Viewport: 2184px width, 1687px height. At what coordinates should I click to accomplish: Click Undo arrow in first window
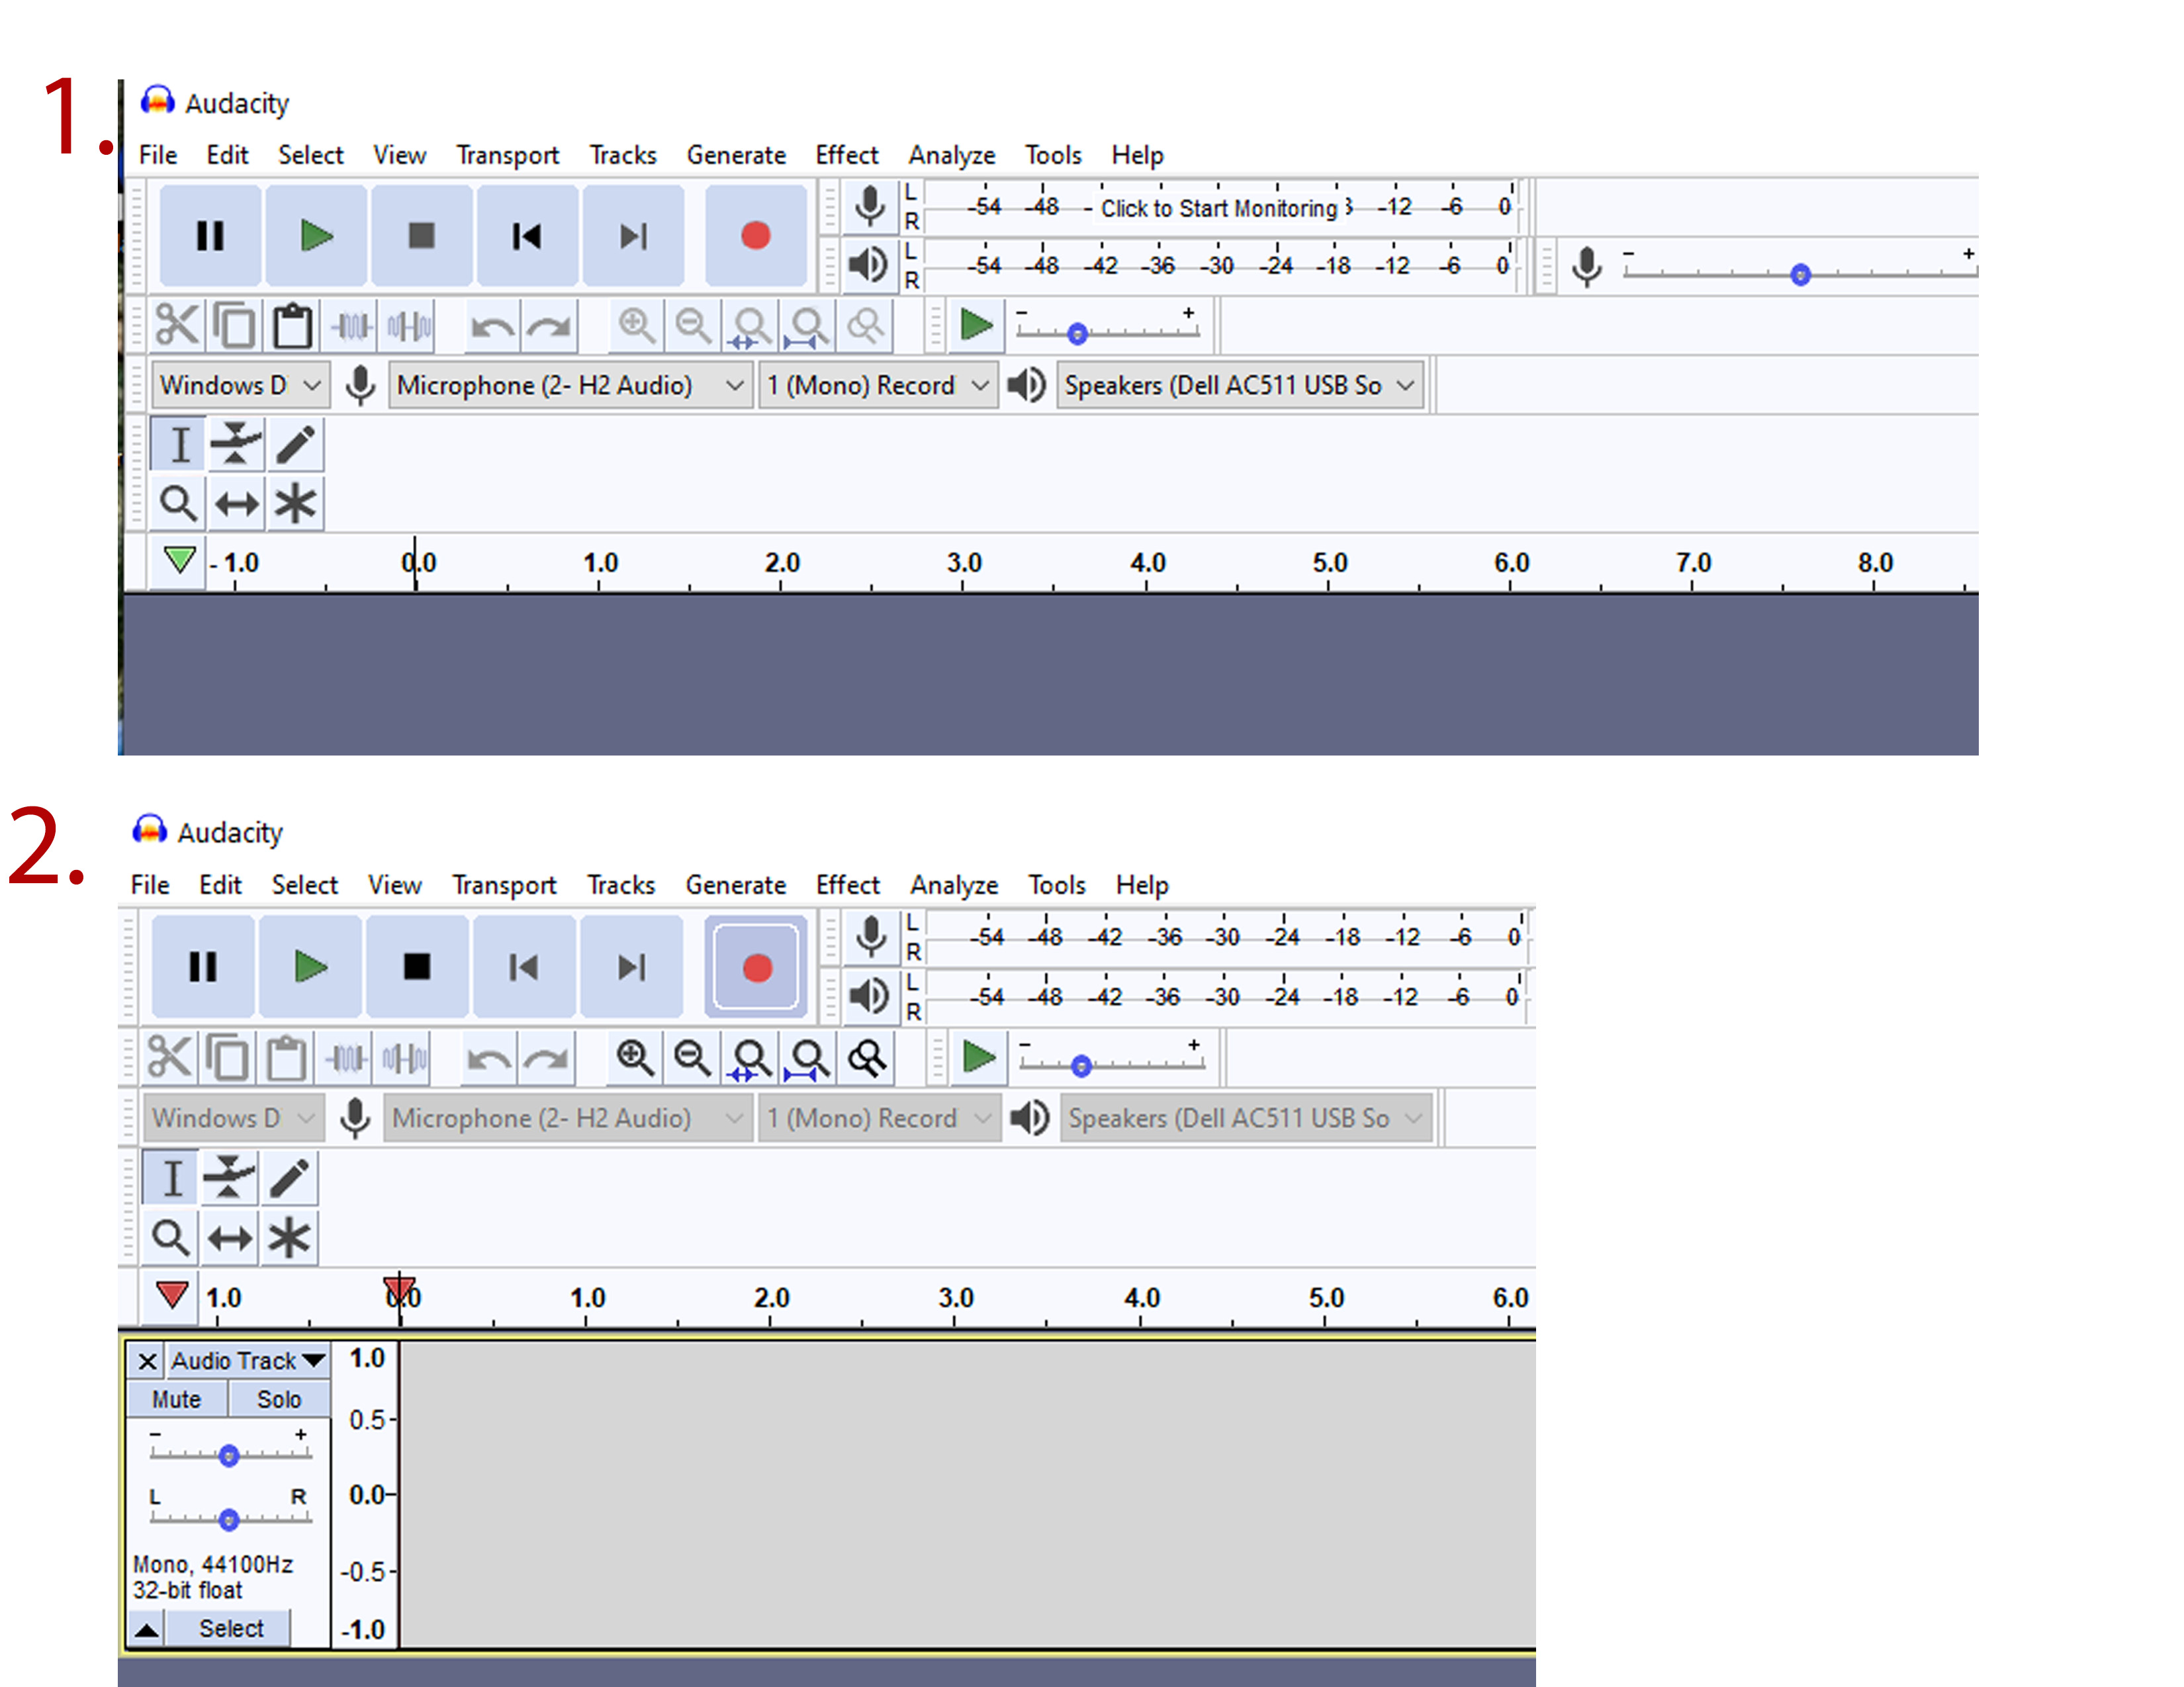click(492, 325)
